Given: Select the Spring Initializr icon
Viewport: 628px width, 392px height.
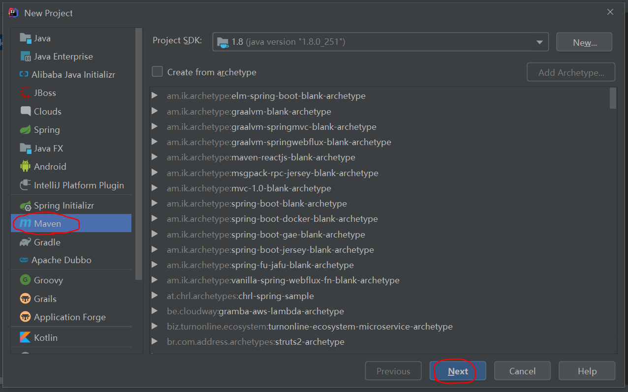Looking at the screenshot, I should coord(25,206).
